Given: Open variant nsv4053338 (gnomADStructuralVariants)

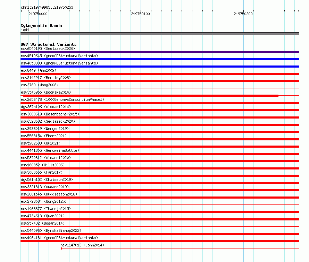Looking at the screenshot, I should tap(59, 63).
